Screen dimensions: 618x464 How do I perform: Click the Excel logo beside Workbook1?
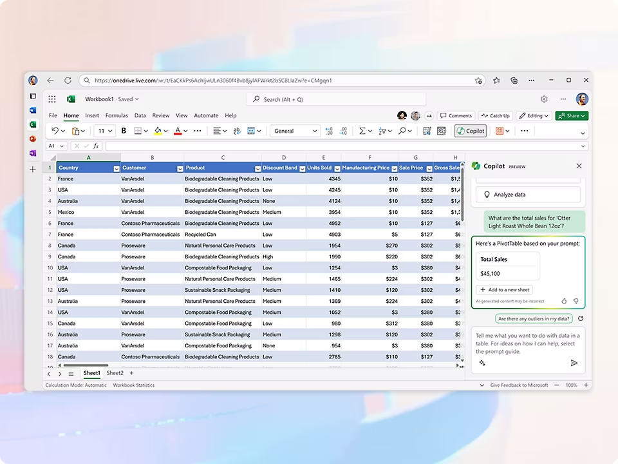click(71, 99)
